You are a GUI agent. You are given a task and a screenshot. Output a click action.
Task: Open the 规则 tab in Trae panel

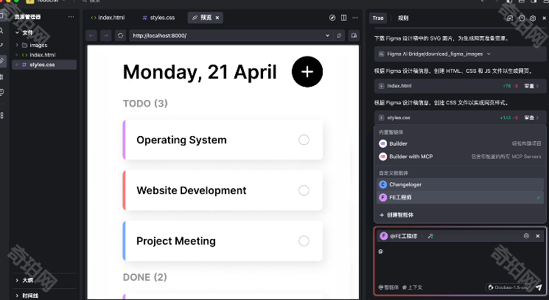click(403, 18)
